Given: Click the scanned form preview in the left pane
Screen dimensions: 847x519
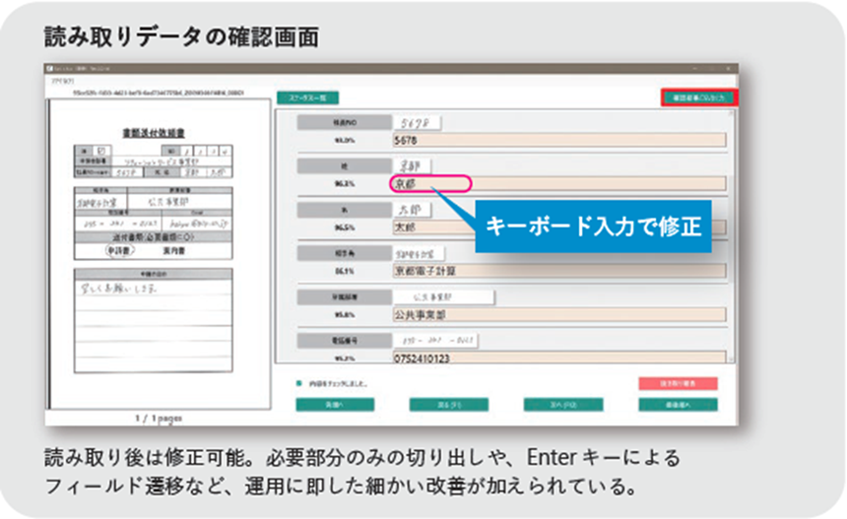Looking at the screenshot, I should [160, 254].
